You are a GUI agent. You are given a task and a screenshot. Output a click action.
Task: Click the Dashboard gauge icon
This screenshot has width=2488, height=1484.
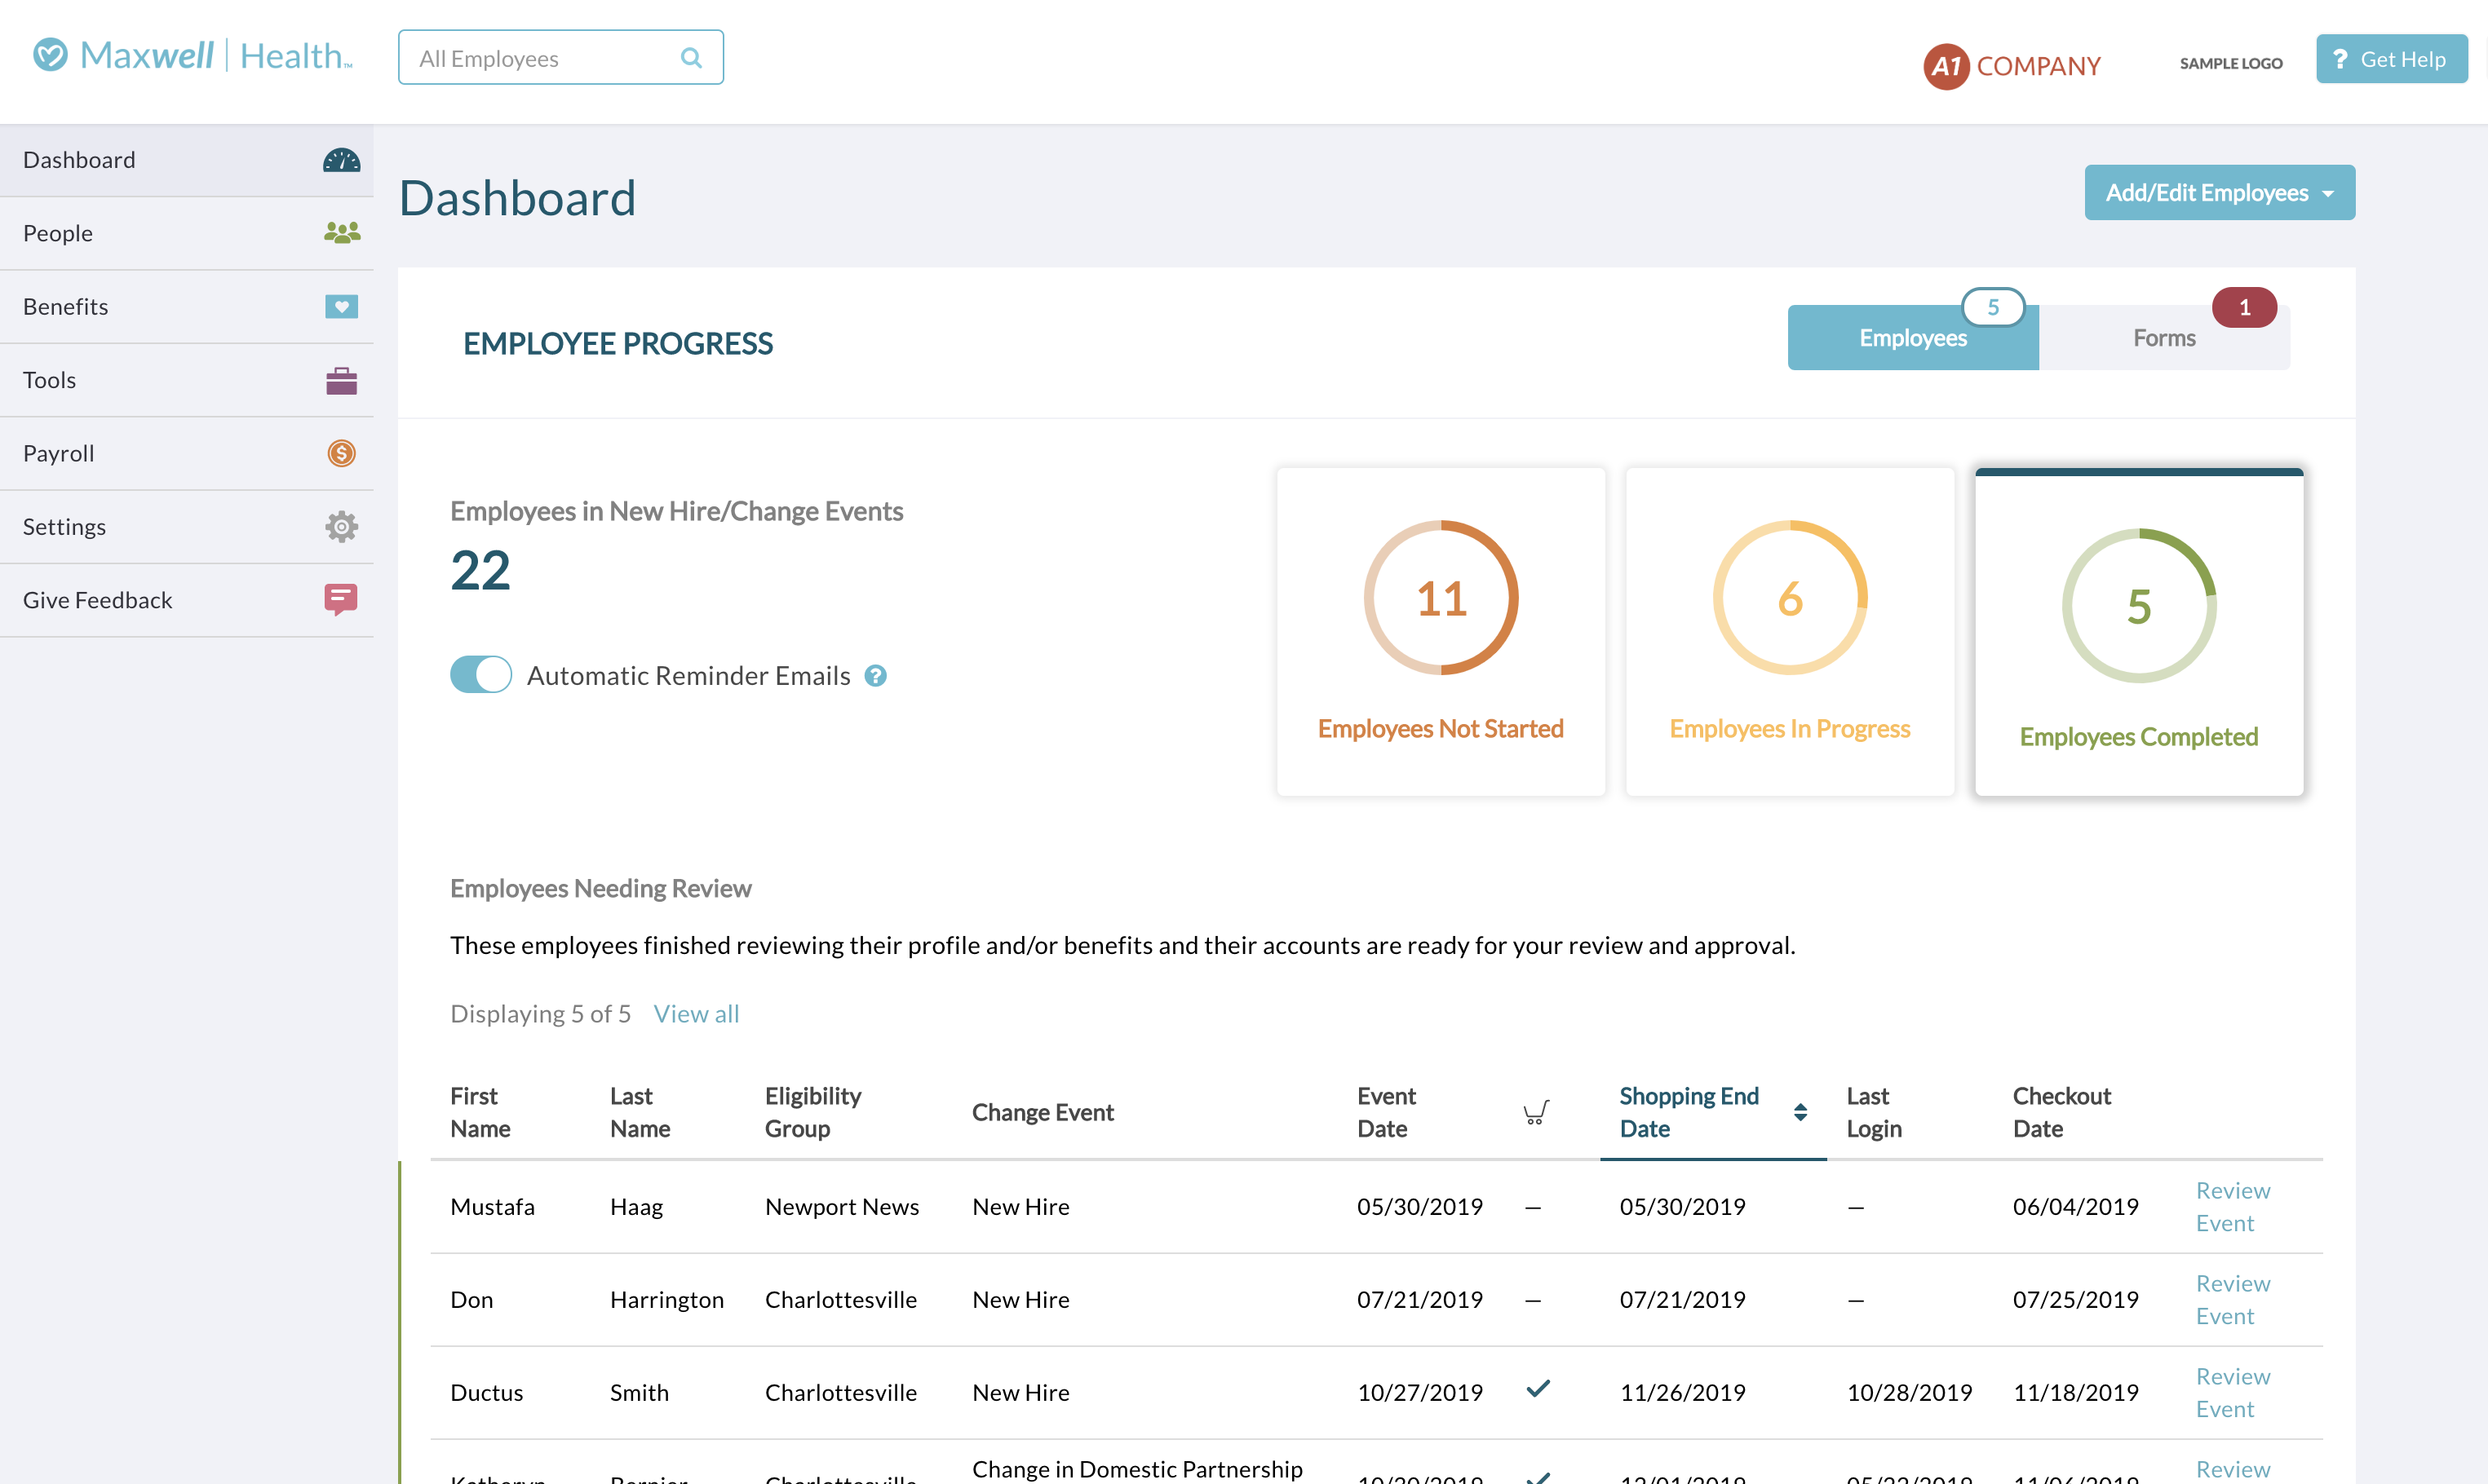click(341, 160)
